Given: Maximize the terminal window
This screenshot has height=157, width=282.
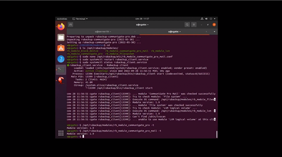Looking at the screenshot, I should [x=208, y=25].
